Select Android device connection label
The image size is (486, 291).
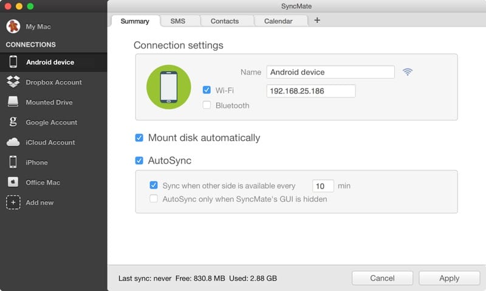pyautogui.click(x=50, y=62)
